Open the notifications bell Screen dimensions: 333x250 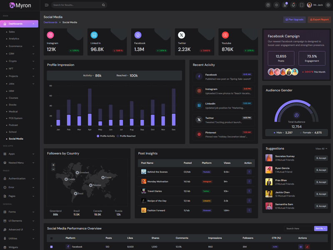click(293, 5)
